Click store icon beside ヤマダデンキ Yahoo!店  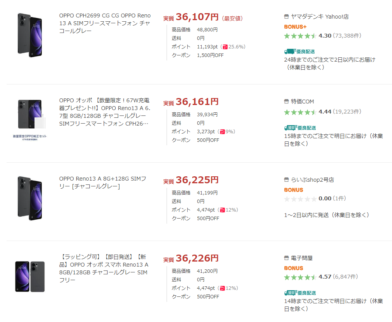click(x=286, y=17)
